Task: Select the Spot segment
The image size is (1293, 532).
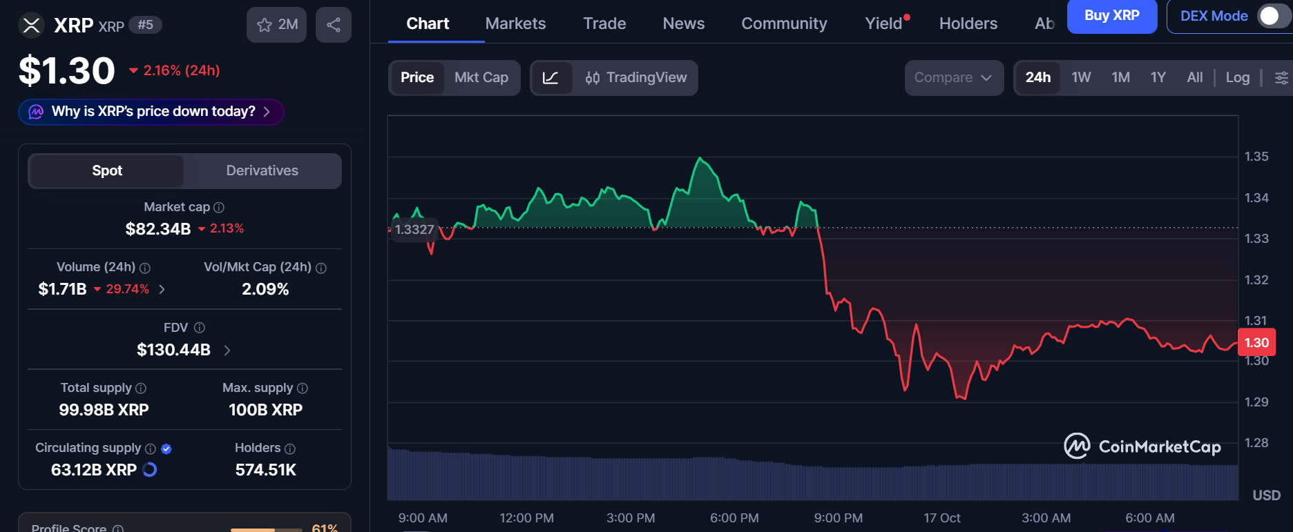Action: click(x=107, y=170)
